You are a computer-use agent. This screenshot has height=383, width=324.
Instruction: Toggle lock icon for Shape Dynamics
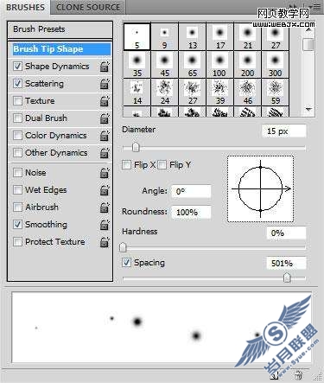tap(105, 67)
